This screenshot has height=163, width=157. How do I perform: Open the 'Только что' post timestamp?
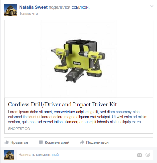click(x=29, y=14)
